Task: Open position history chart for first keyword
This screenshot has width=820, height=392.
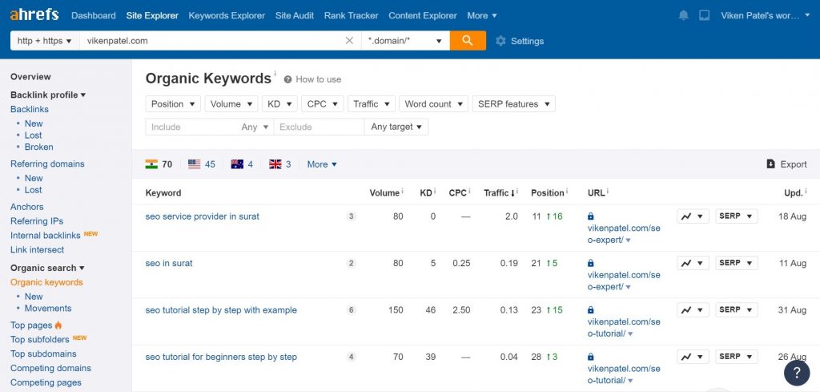Action: pos(692,216)
